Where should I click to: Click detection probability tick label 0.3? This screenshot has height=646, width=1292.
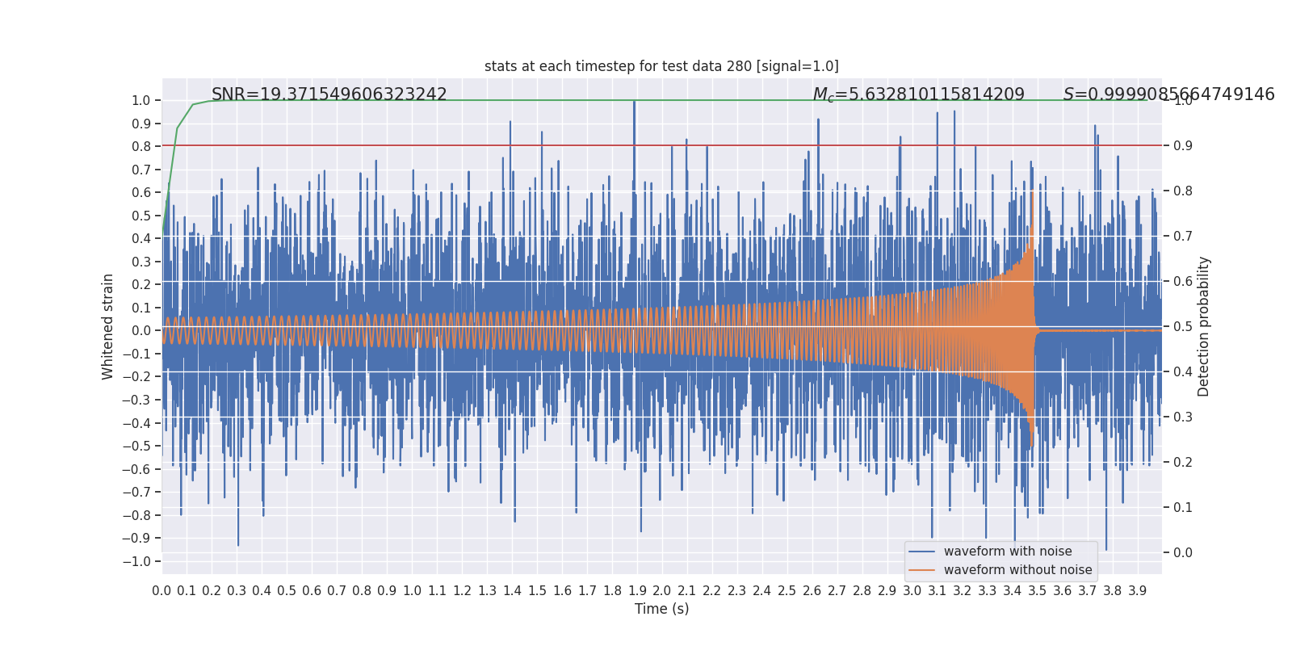[x=1183, y=417]
